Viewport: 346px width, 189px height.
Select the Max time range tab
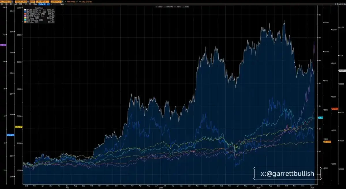(35, 4)
